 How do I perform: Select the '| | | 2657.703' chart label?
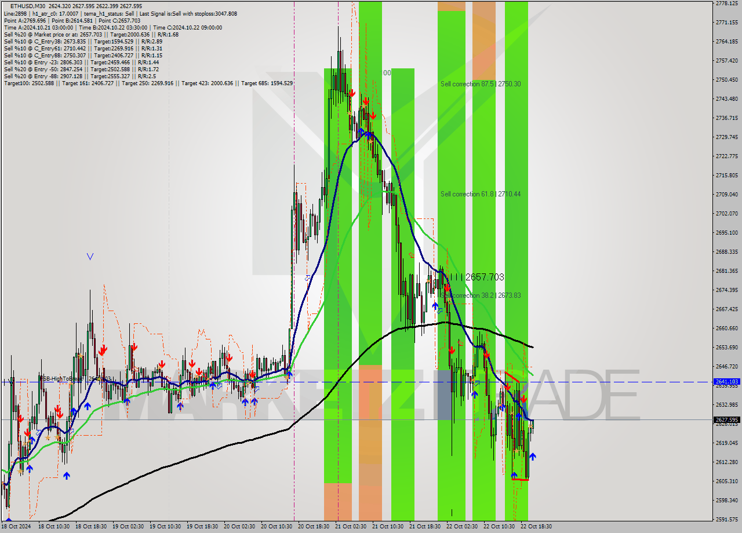tap(477, 278)
